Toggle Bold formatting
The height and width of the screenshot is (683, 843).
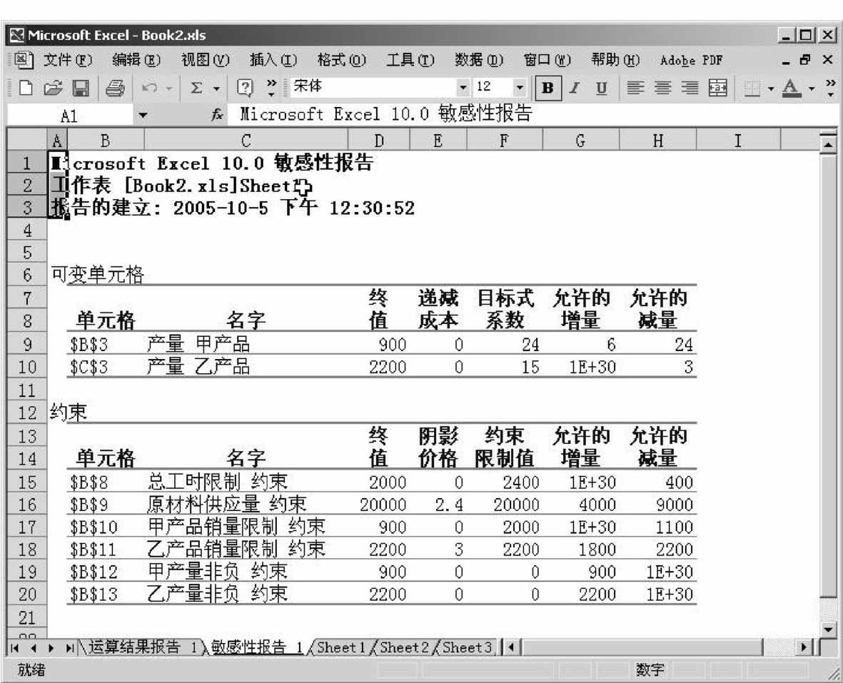click(x=547, y=88)
